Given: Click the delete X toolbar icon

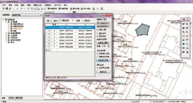Looking at the screenshot, I should click(29, 9).
